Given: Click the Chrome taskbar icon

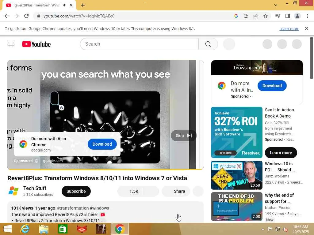Looking at the screenshot, I should coord(120,229).
